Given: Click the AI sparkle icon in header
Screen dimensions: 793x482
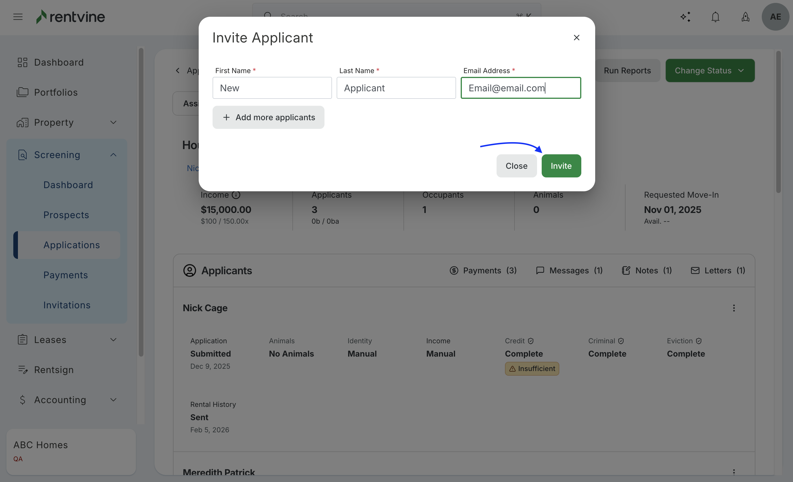Looking at the screenshot, I should pos(685,17).
